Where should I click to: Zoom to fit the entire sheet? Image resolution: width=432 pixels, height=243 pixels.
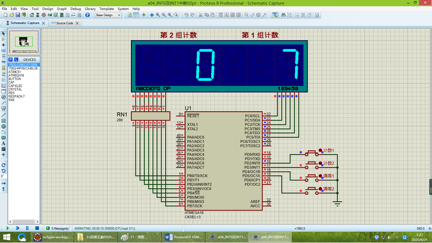pos(170,15)
